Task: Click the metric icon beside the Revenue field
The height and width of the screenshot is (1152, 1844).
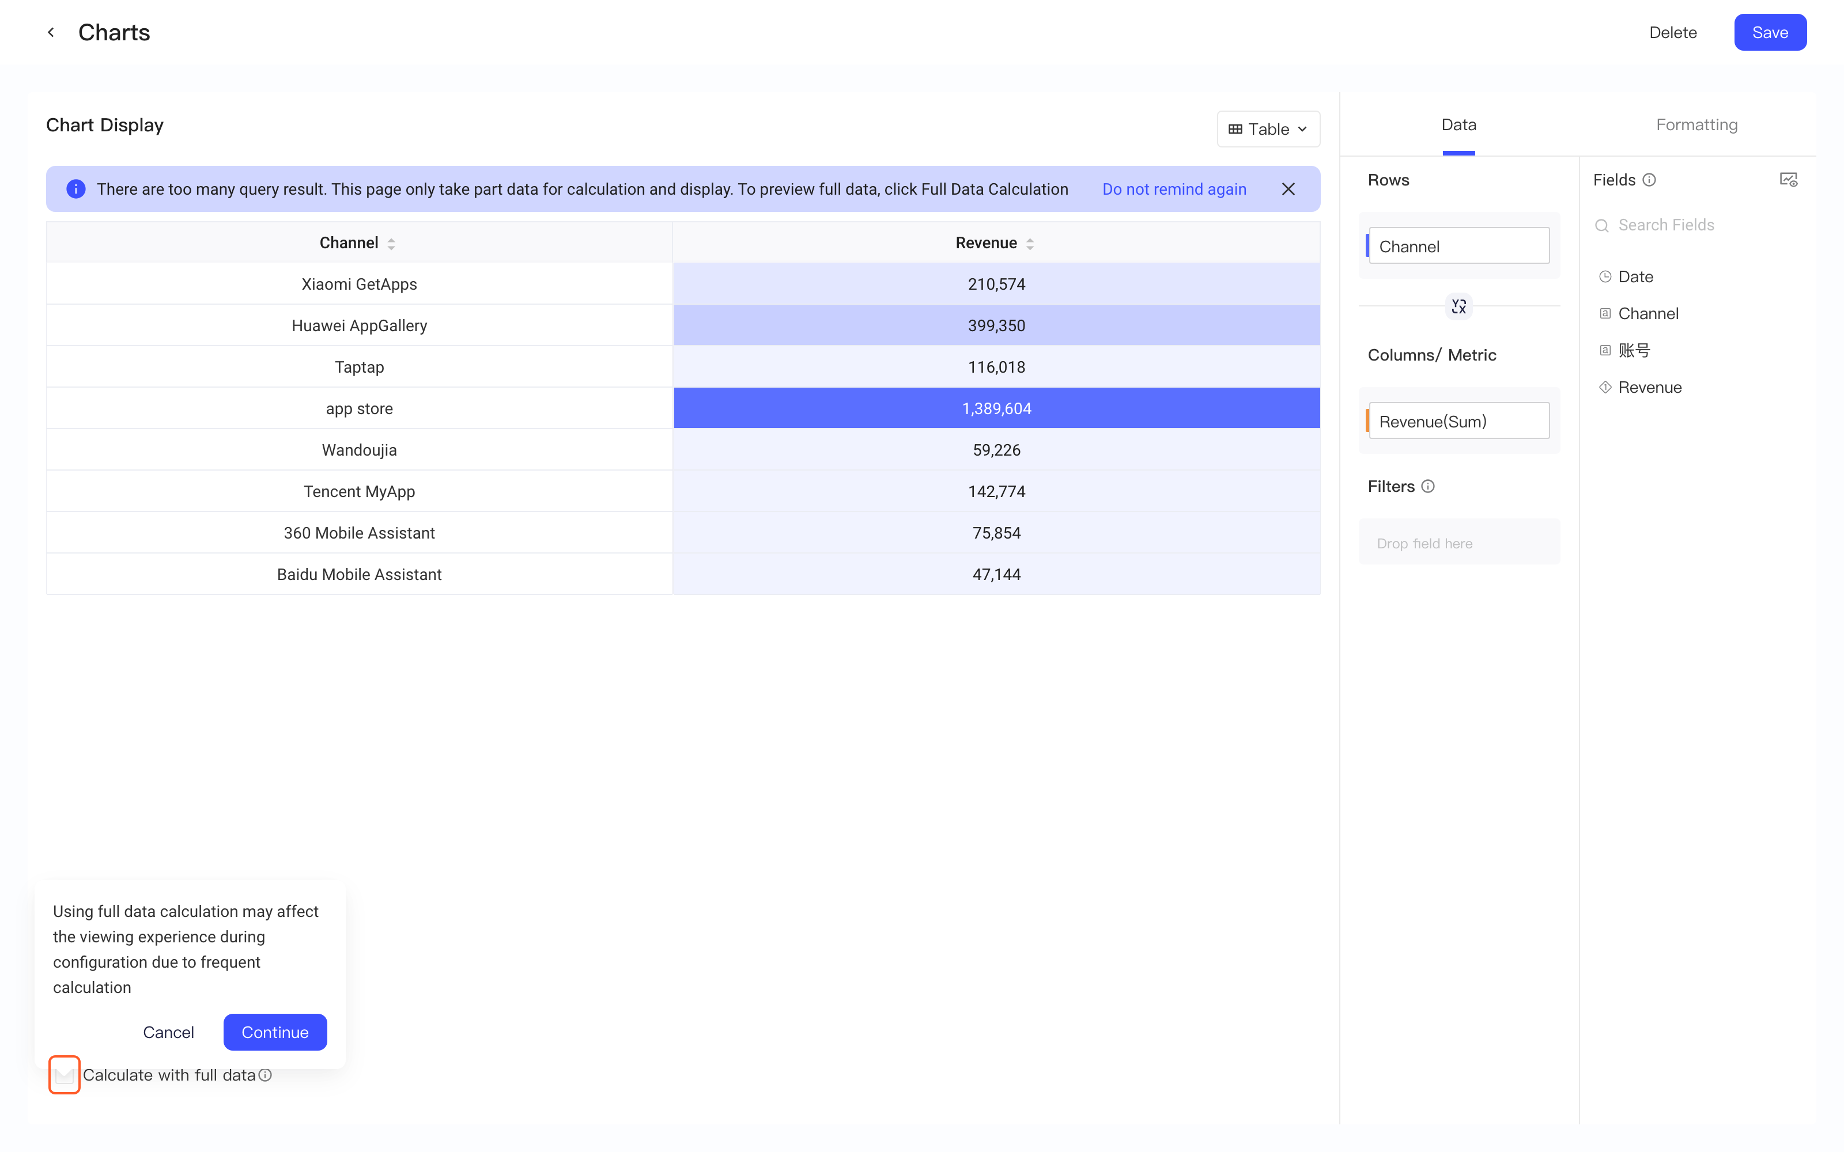Action: (1605, 387)
